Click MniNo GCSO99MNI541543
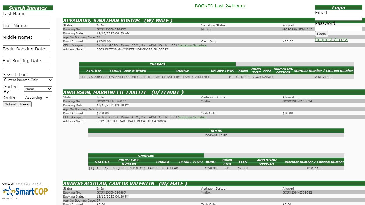The height and width of the screenshot is (205, 365). click(x=297, y=29)
